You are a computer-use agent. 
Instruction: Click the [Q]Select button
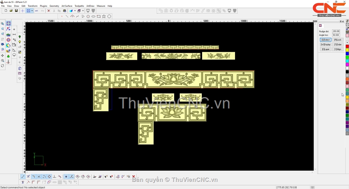(325, 40)
